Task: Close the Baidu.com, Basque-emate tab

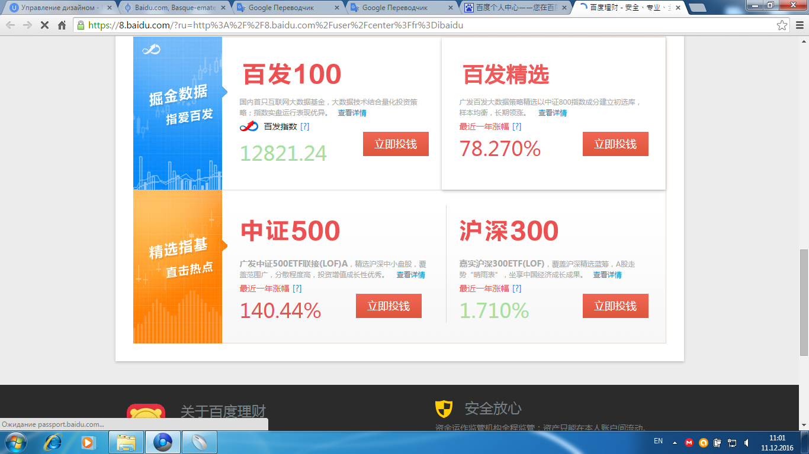Action: (223, 8)
